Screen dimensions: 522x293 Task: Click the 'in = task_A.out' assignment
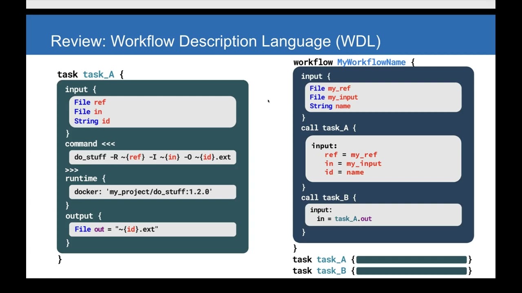tap(344, 219)
